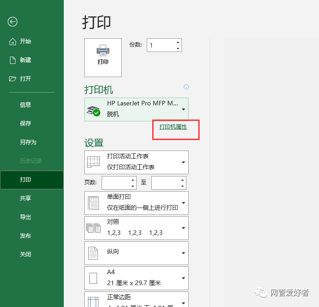Click the home icon beside 开始

click(13, 42)
